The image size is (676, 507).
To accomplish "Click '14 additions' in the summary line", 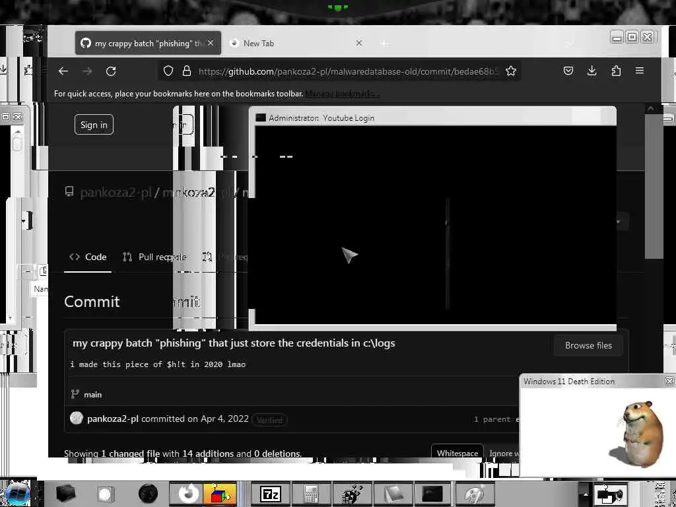I will [x=208, y=453].
